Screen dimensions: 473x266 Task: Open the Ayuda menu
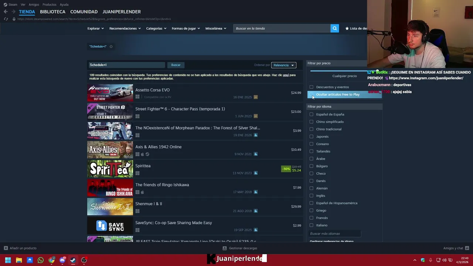coord(64,4)
